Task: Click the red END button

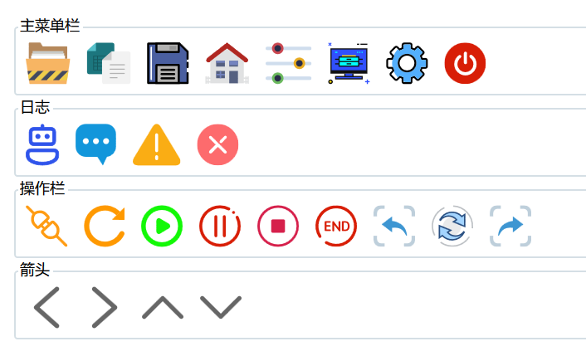Action: [x=336, y=226]
